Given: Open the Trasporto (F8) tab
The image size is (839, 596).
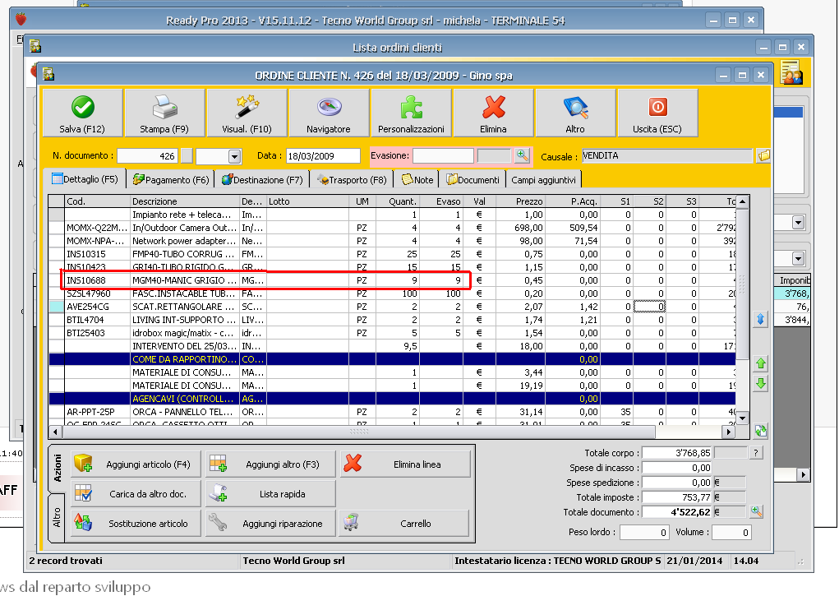Looking at the screenshot, I should tap(352, 179).
